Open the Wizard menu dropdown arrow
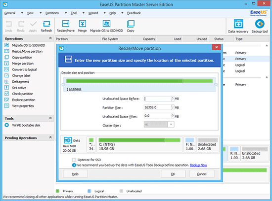Image resolution: width=272 pixels, height=201 pixels. tap(105, 13)
